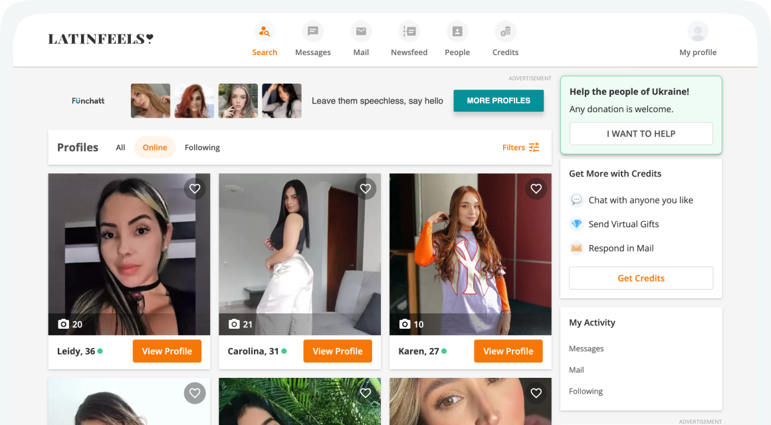Click the I WANT TO HELP button
This screenshot has height=425, width=771.
point(641,133)
